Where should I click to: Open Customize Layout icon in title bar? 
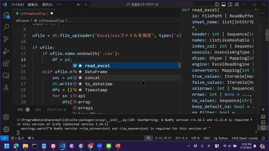click(x=237, y=5)
